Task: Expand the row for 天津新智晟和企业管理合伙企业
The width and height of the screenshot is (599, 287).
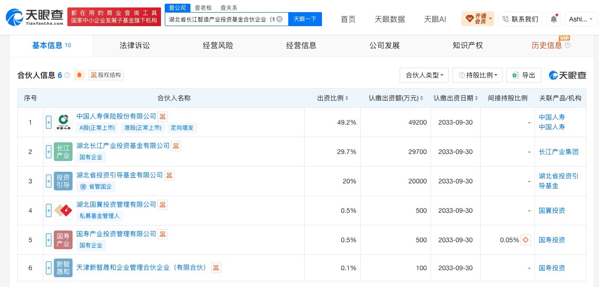Action: pos(49,268)
